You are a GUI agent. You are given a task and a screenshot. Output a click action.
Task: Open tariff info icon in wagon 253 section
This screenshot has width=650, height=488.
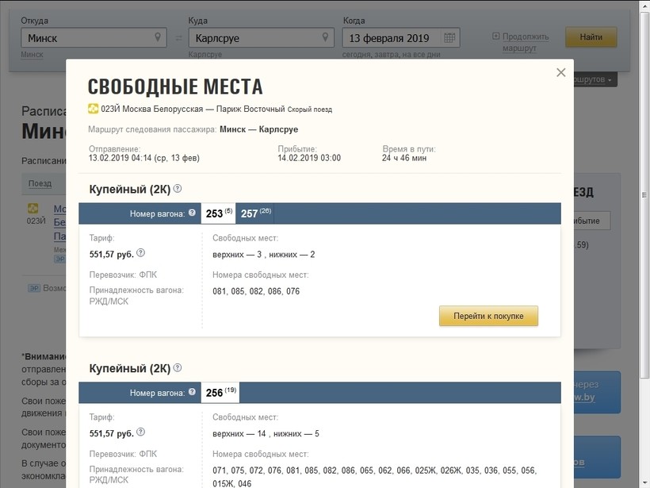click(140, 253)
